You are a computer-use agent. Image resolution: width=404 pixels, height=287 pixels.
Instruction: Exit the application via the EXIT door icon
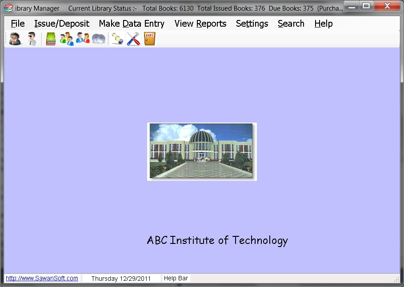149,39
